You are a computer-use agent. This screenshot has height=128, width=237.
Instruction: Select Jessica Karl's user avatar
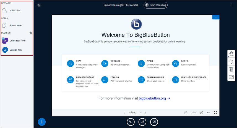pos(5,50)
